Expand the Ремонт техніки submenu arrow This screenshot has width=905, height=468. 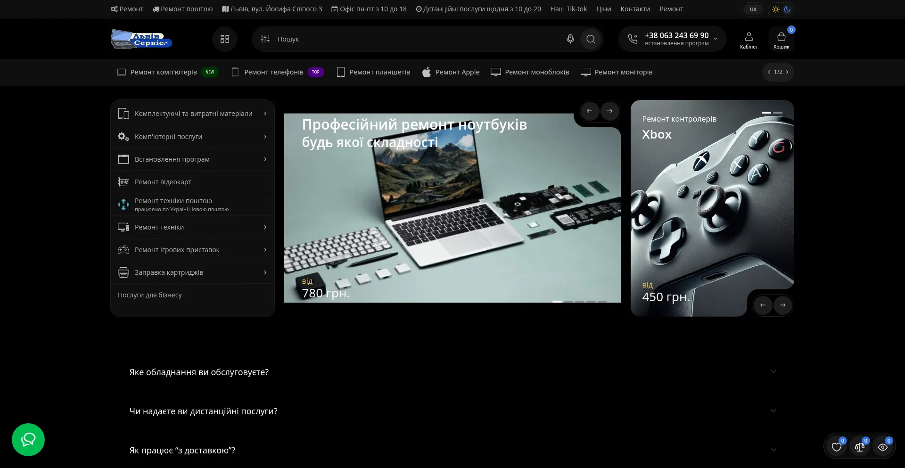265,227
